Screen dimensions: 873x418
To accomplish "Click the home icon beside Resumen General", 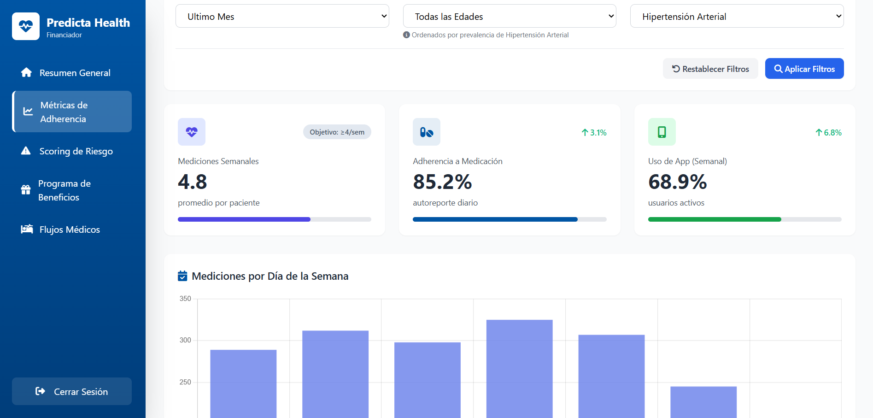I will pos(26,73).
